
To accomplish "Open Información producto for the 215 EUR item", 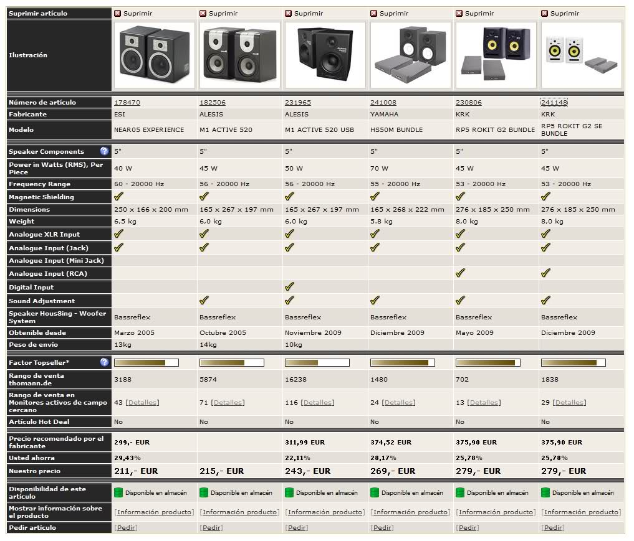I will [239, 512].
